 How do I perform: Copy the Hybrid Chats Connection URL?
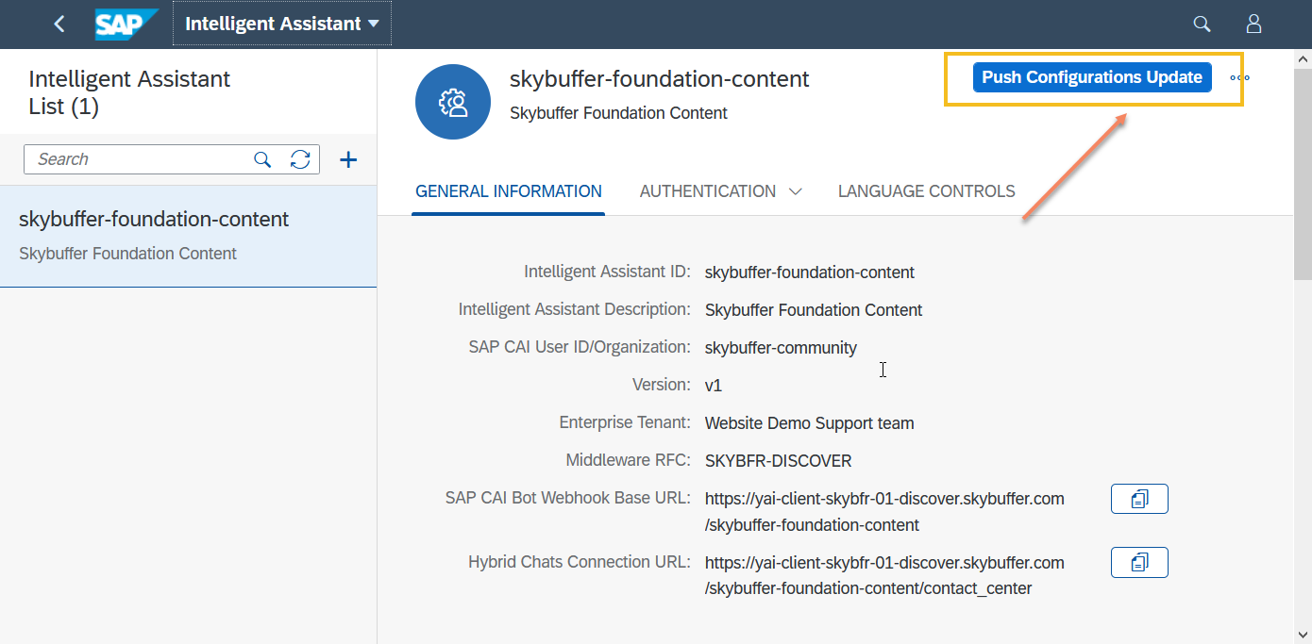pos(1139,563)
